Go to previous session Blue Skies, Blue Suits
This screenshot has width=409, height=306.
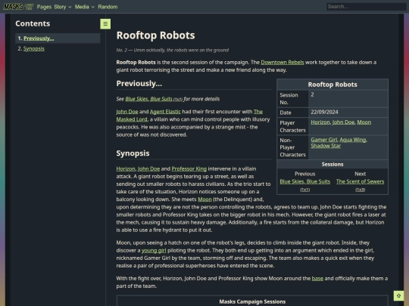tap(305, 181)
